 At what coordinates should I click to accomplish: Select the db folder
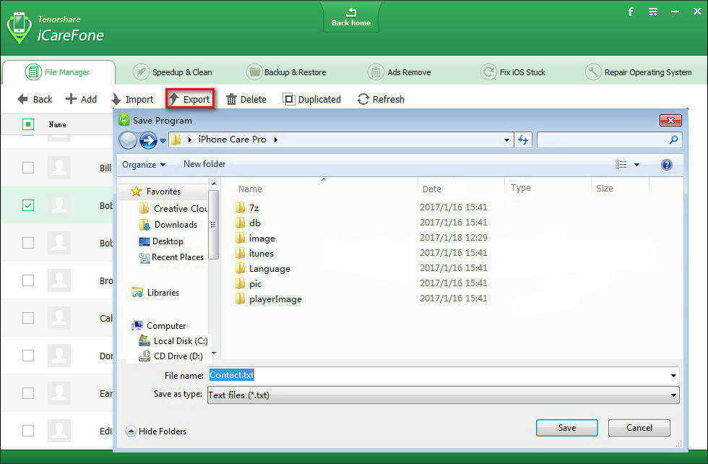(248, 223)
